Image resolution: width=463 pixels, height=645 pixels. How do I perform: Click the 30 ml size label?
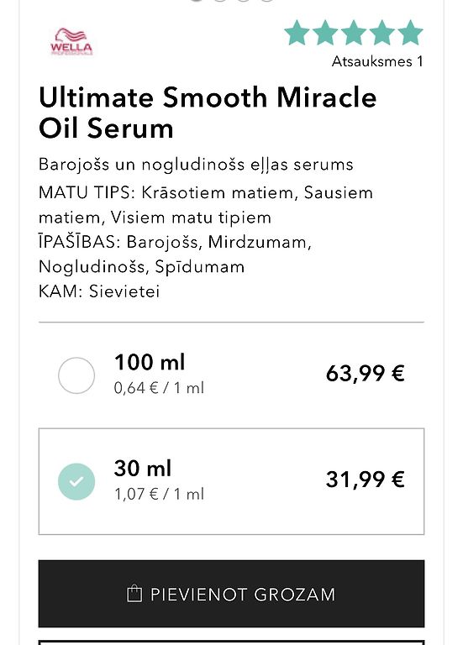tap(142, 468)
